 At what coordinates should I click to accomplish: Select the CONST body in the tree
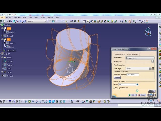pos(7,54)
